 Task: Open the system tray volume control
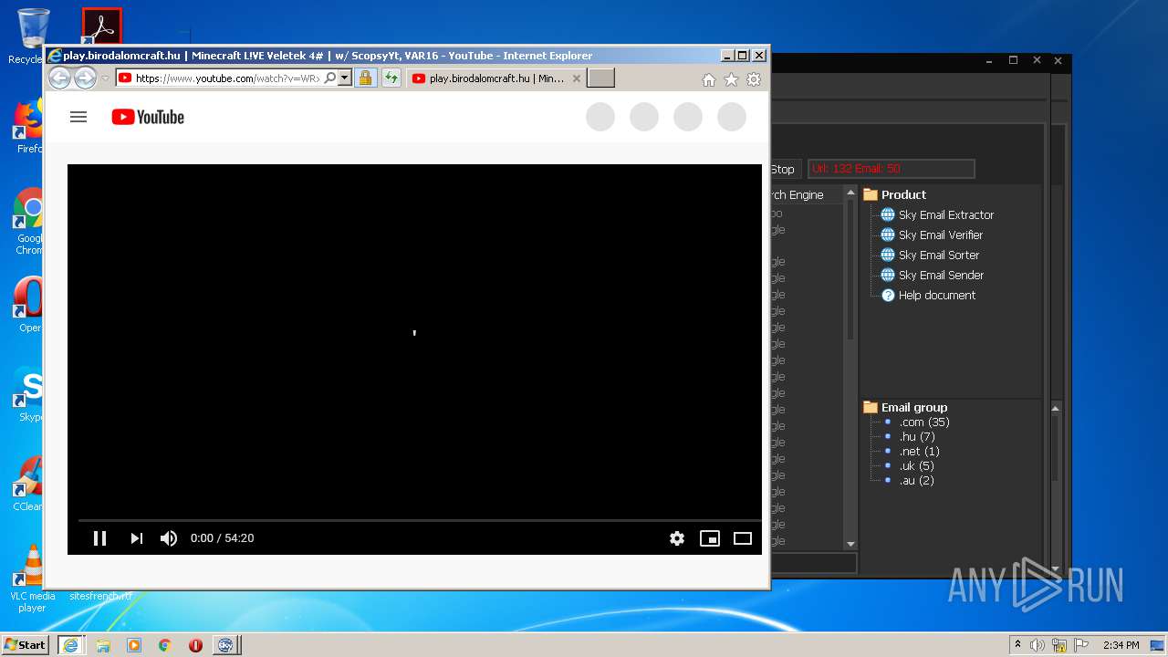pyautogui.click(x=1037, y=645)
